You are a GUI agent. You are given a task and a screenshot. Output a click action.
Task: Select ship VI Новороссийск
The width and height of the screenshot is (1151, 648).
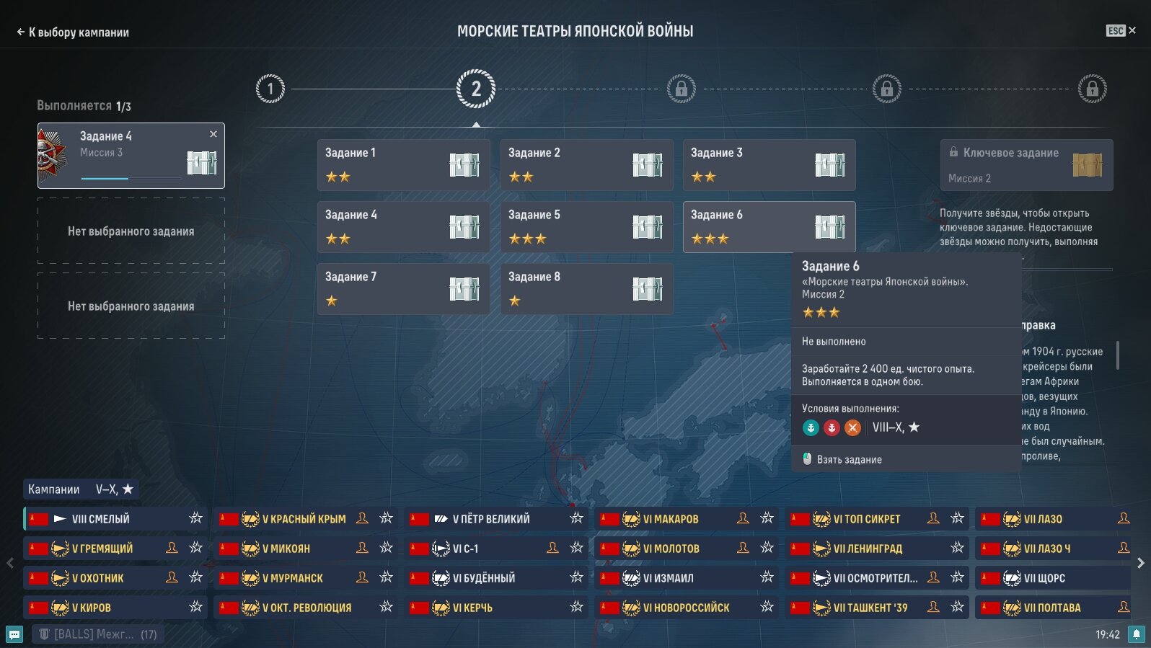point(687,607)
